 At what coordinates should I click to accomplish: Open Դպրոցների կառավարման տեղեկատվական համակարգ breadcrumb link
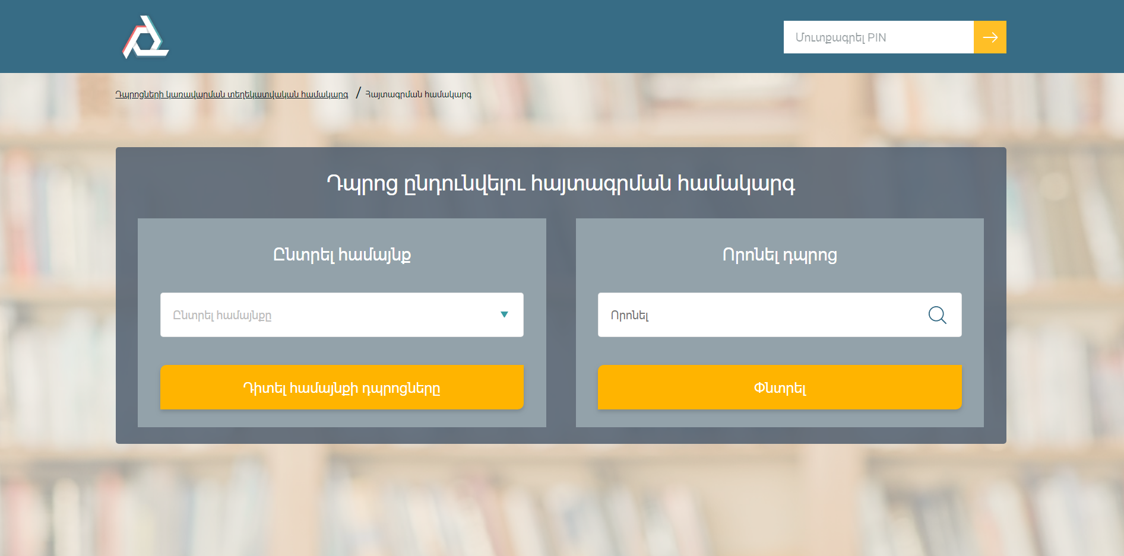(x=232, y=94)
